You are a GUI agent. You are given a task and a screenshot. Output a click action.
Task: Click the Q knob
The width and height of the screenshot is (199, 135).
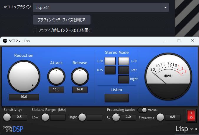pyautogui.click(x=116, y=117)
